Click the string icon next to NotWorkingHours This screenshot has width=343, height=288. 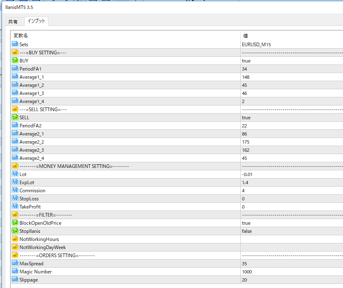[x=15, y=239]
